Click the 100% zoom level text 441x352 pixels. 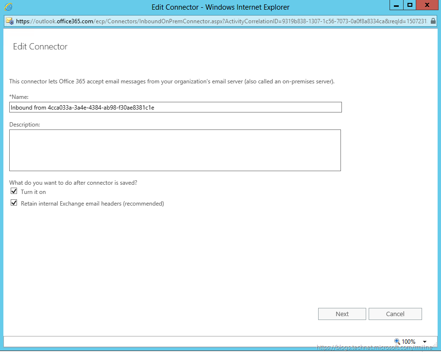[x=408, y=341]
